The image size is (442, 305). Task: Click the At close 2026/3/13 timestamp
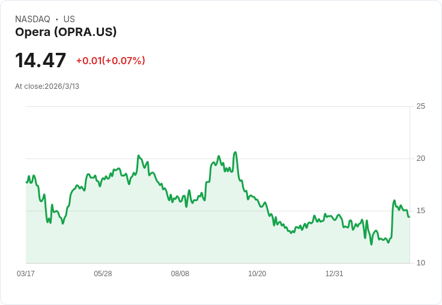coord(47,86)
